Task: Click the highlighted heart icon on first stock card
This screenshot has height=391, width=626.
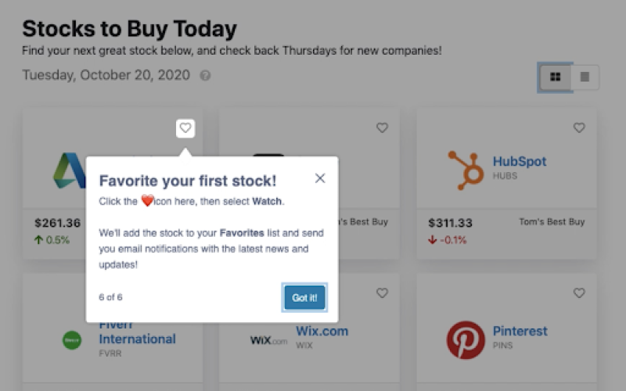Action: pyautogui.click(x=185, y=127)
